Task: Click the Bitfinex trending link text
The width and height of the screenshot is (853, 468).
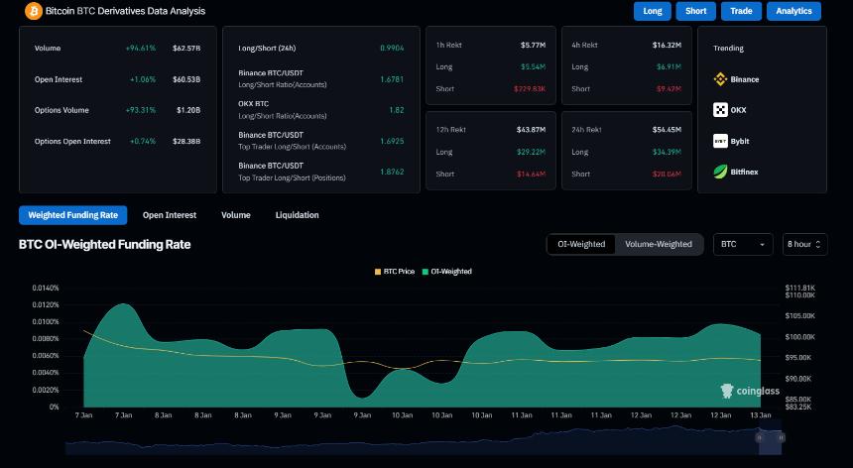Action: pos(744,172)
